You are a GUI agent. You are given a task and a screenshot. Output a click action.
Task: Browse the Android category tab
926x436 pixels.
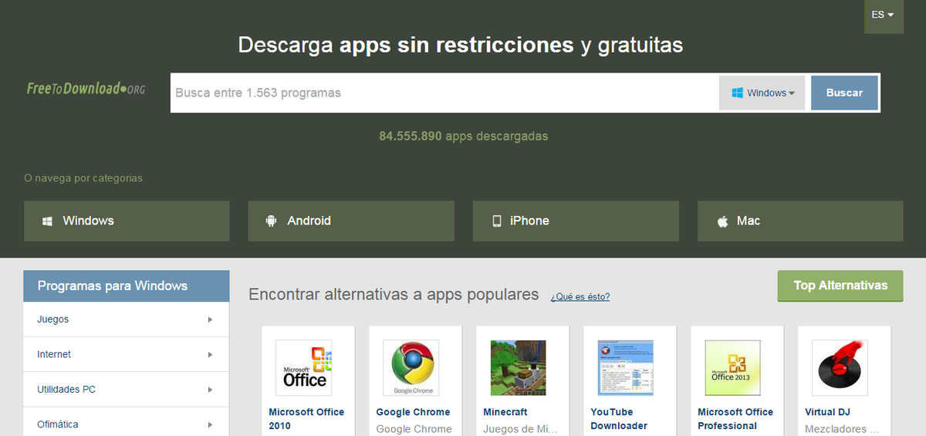pyautogui.click(x=351, y=221)
